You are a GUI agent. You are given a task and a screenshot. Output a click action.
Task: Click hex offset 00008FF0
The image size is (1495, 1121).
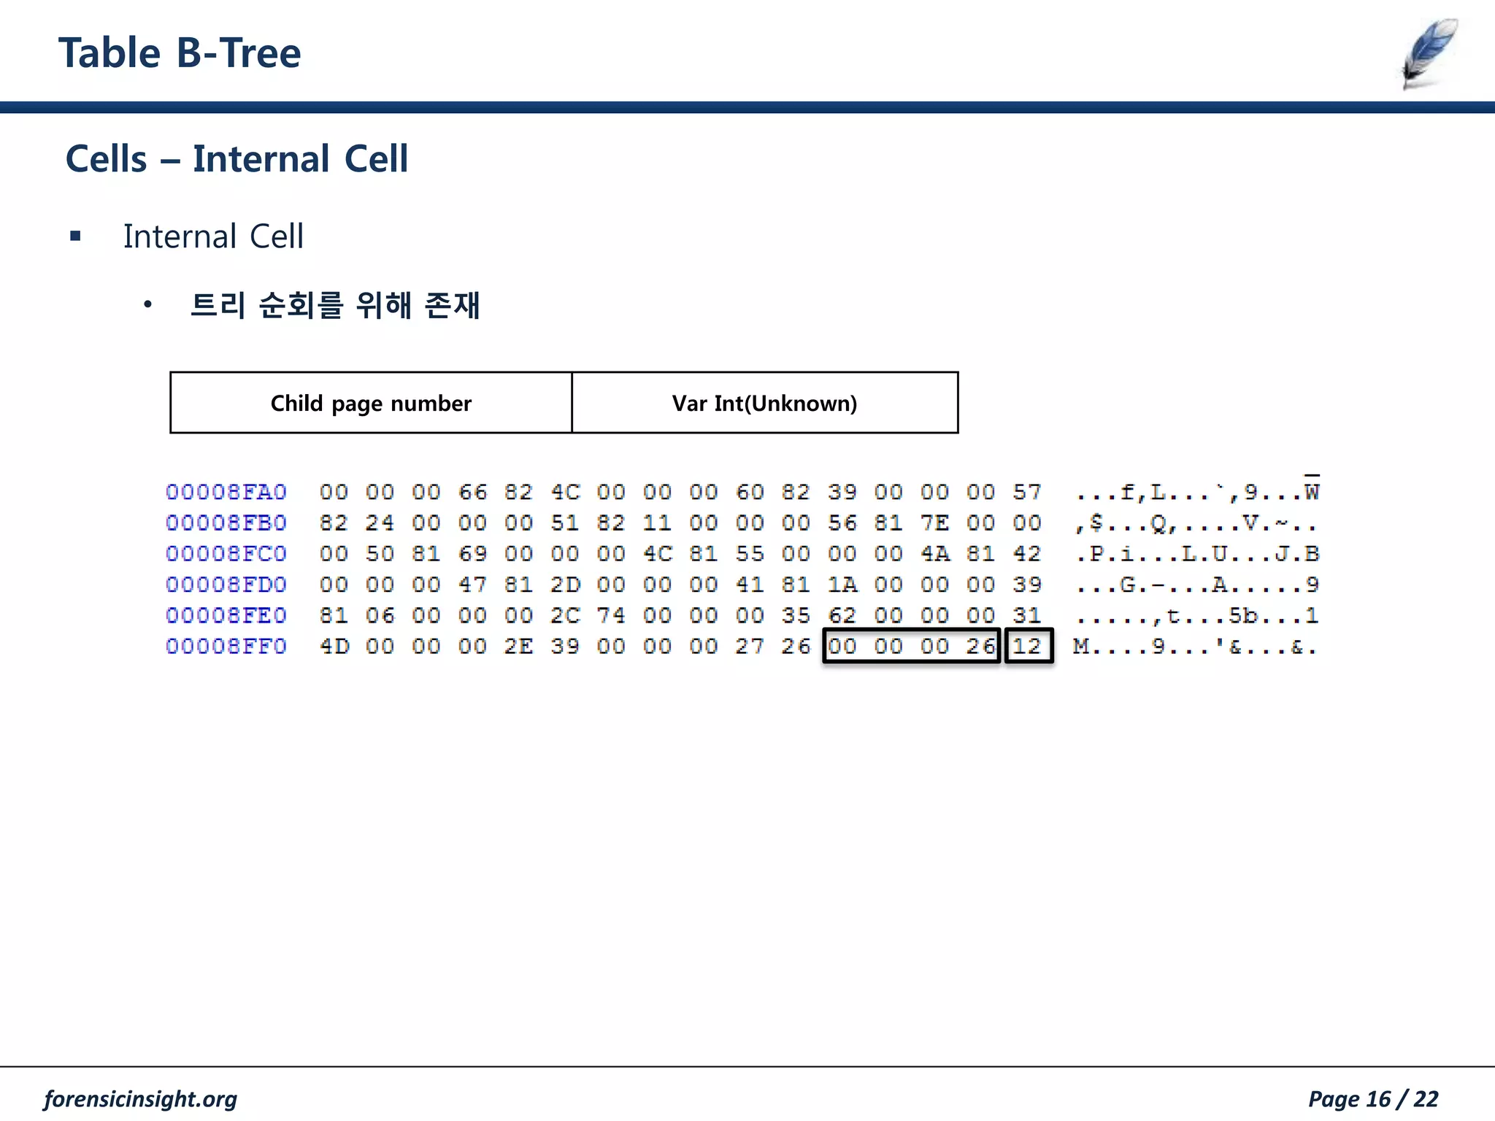click(x=226, y=646)
